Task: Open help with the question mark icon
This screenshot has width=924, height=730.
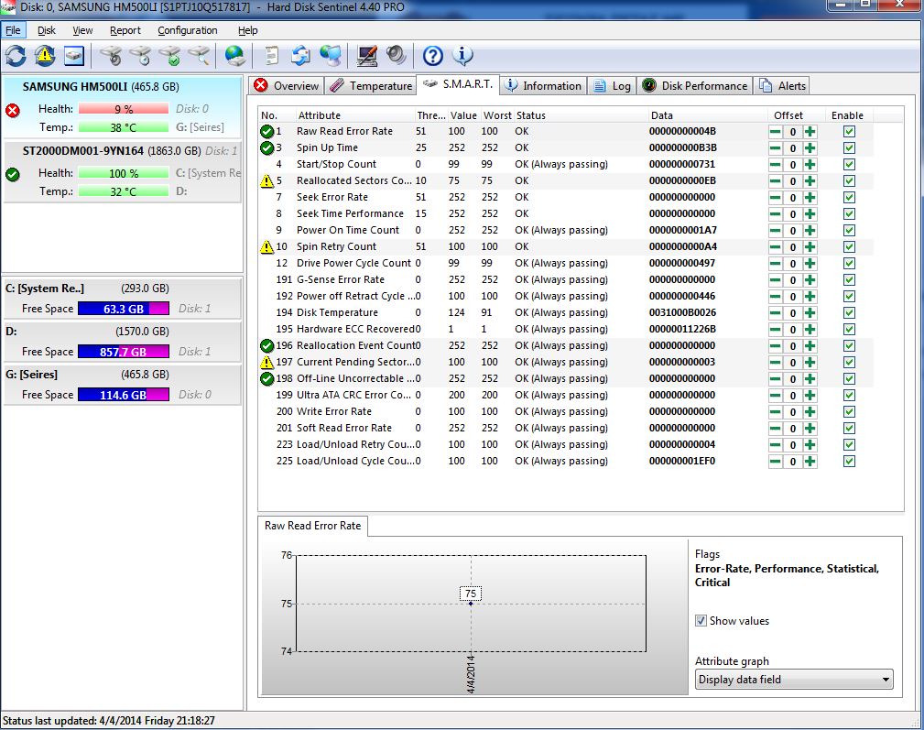Action: click(x=433, y=56)
